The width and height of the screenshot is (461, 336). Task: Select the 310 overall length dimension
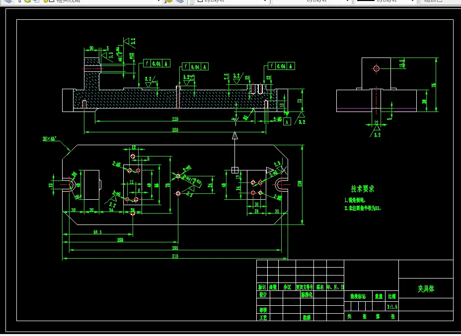175,256
